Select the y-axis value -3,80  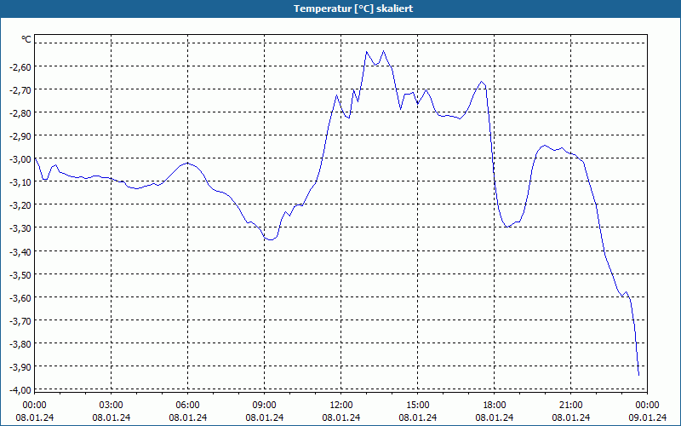(x=20, y=343)
